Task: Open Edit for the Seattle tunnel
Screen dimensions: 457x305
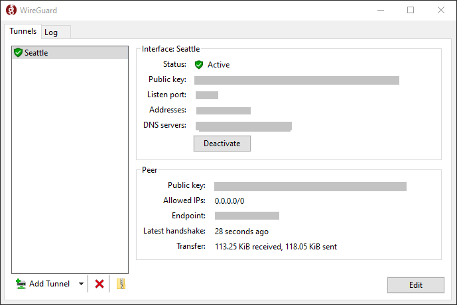Action: (416, 285)
